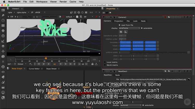Open the rgba channel dropdown

(11, 12)
